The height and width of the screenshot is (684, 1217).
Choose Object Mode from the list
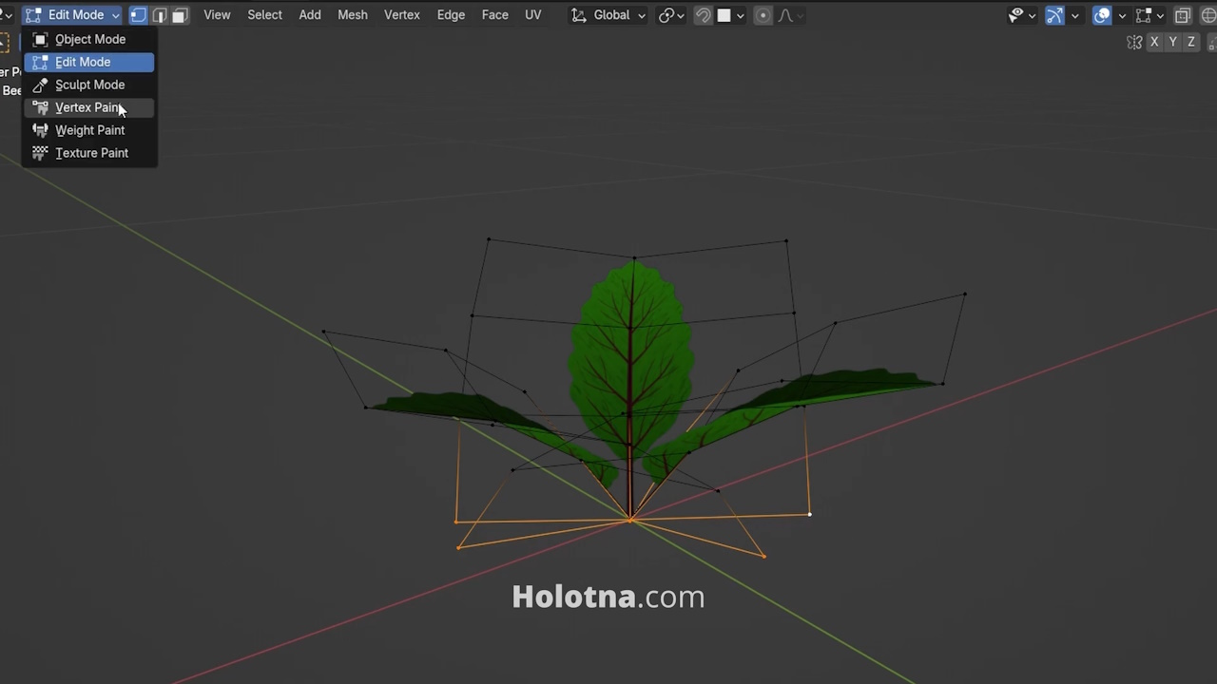[x=89, y=39]
